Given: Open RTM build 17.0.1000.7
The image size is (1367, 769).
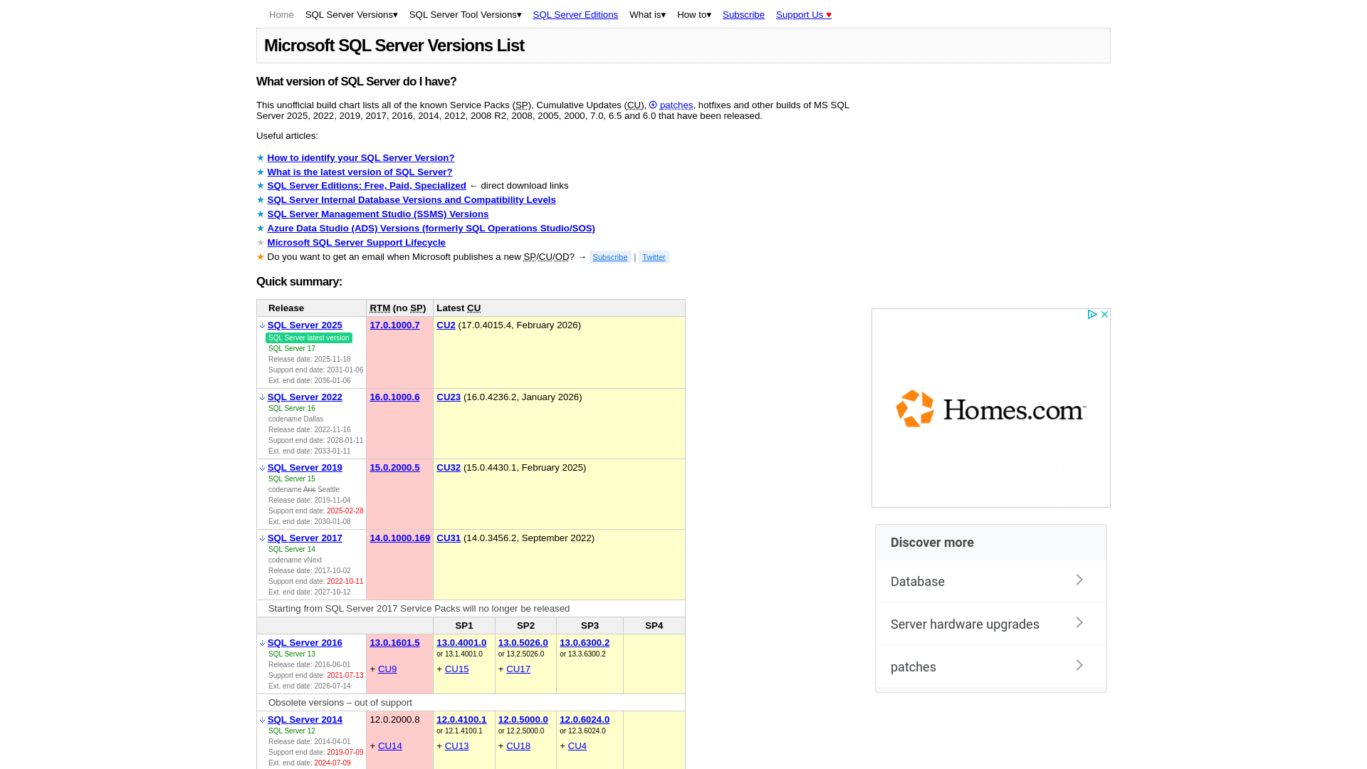Looking at the screenshot, I should tap(394, 325).
